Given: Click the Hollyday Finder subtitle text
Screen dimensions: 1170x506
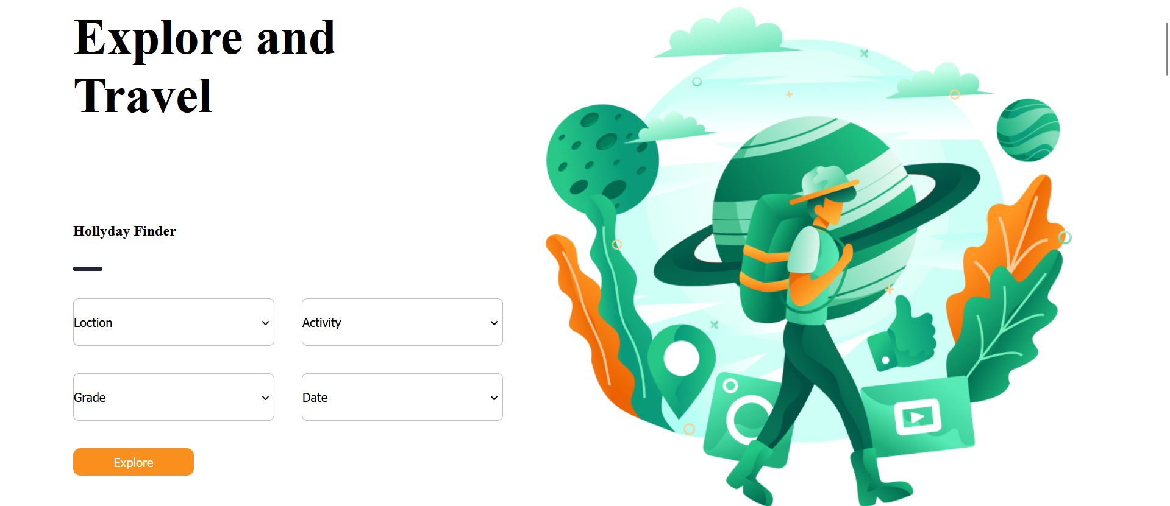Looking at the screenshot, I should [x=124, y=231].
